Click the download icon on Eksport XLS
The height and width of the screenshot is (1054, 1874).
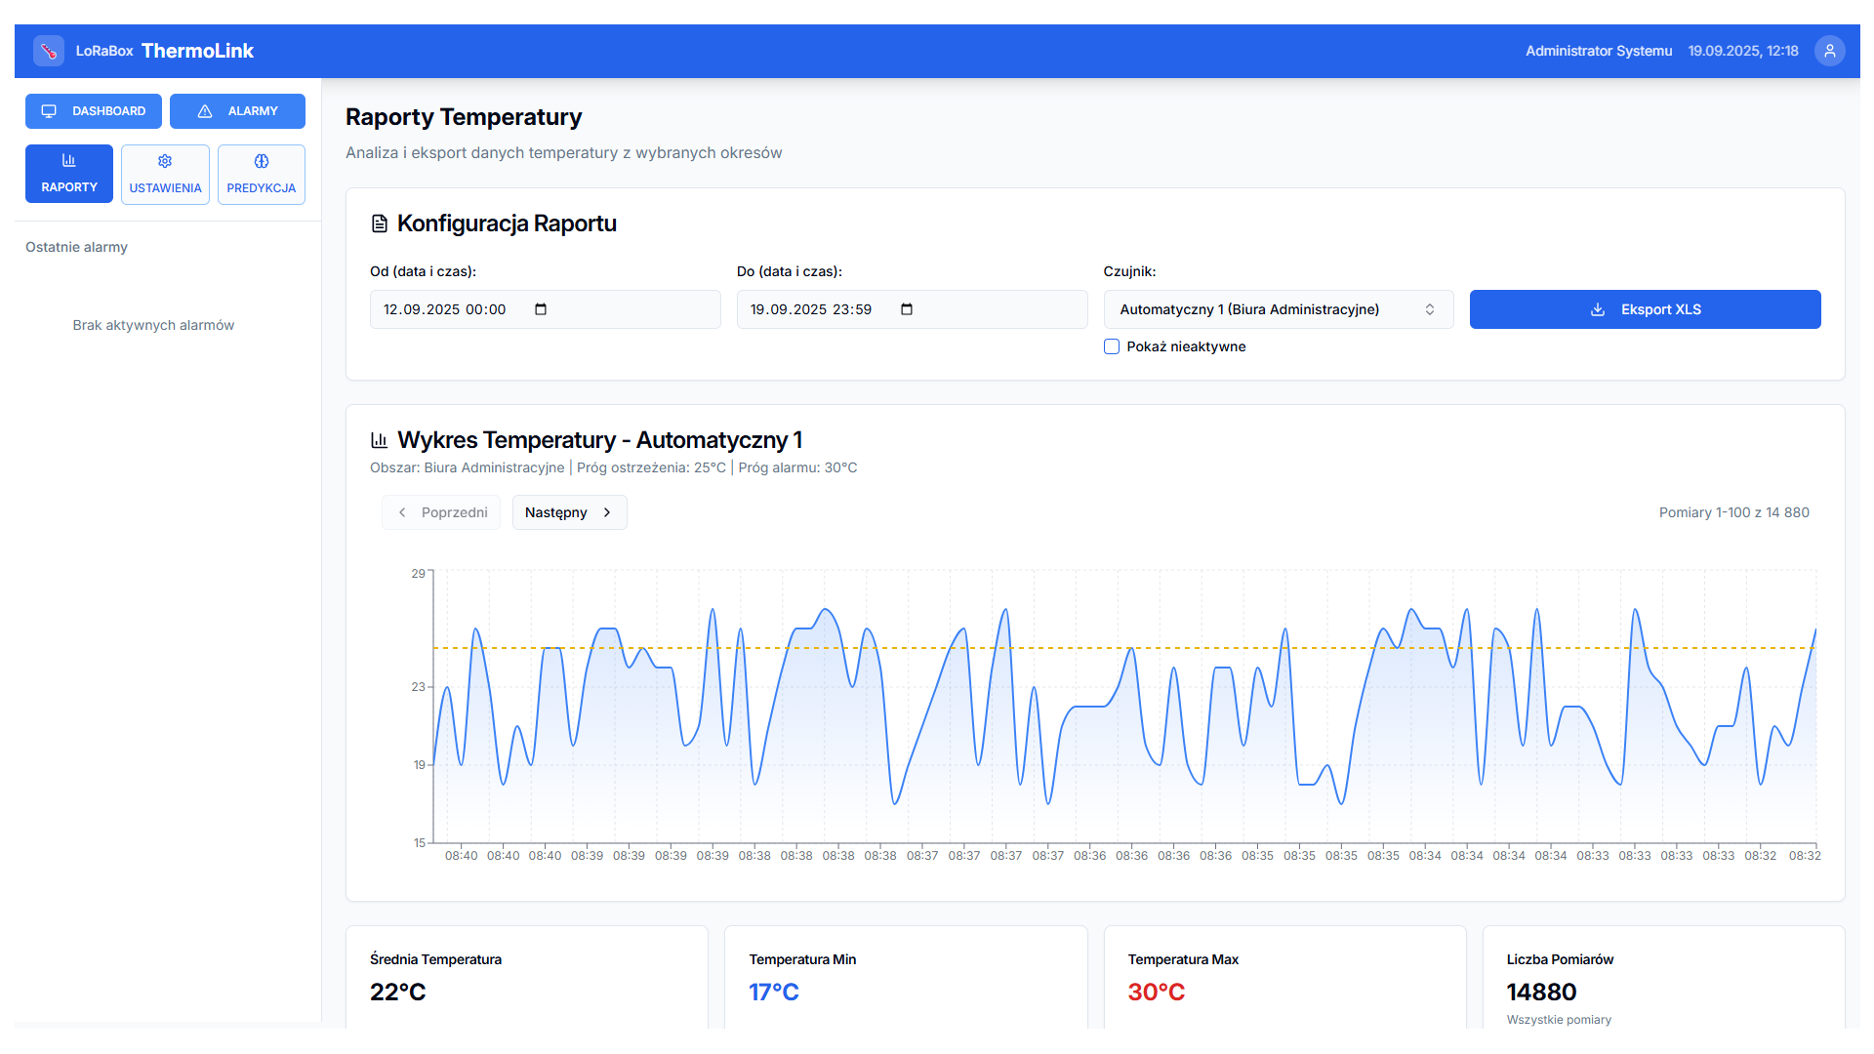coord(1598,309)
